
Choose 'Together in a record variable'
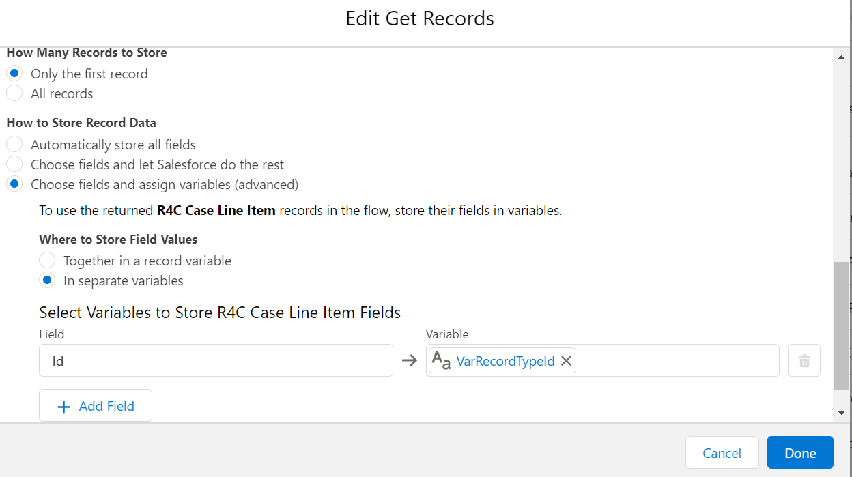click(x=47, y=261)
